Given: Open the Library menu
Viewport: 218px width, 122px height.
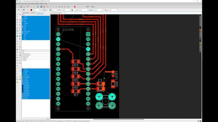Looking at the screenshot, I should (x=33, y=4).
